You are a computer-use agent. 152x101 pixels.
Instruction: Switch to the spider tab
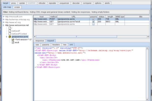coord(22,3)
